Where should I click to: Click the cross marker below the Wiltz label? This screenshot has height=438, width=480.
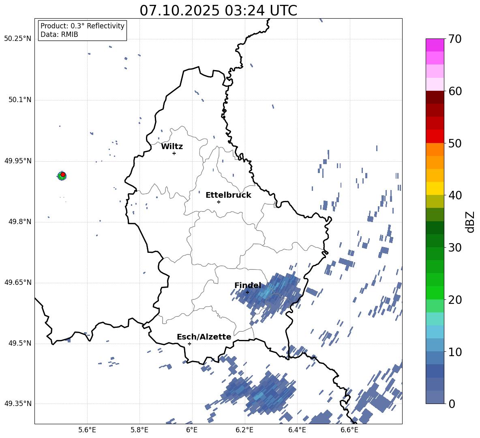pyautogui.click(x=174, y=153)
